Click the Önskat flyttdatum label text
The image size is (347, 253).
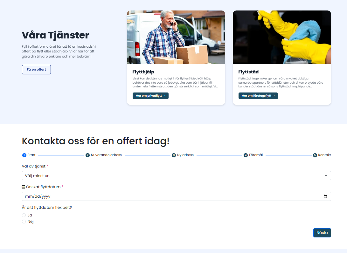point(43,187)
